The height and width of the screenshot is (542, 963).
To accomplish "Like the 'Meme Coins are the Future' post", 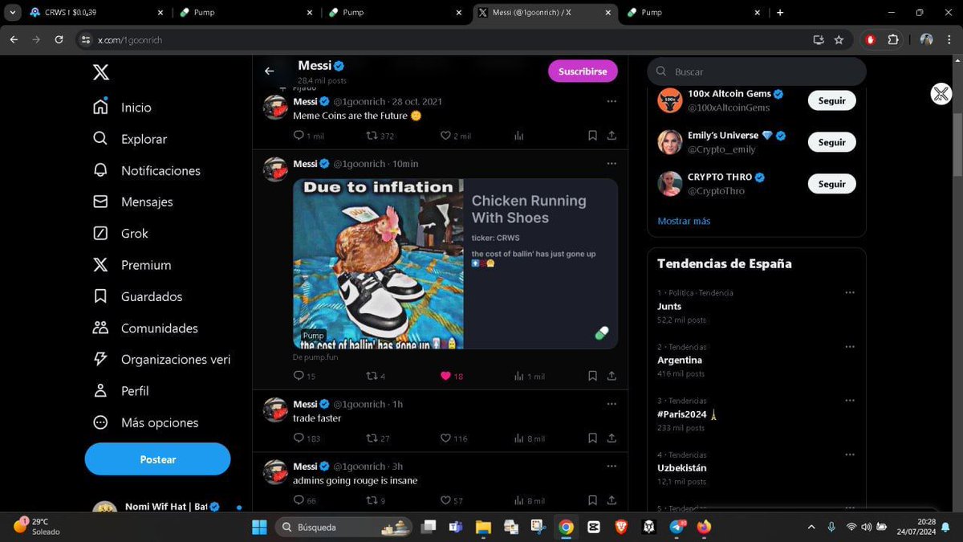I will (x=446, y=136).
